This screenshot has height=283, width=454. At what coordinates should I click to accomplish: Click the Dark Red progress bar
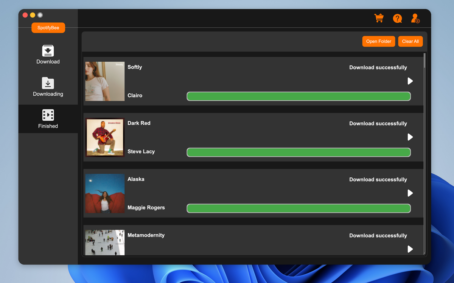coord(299,152)
